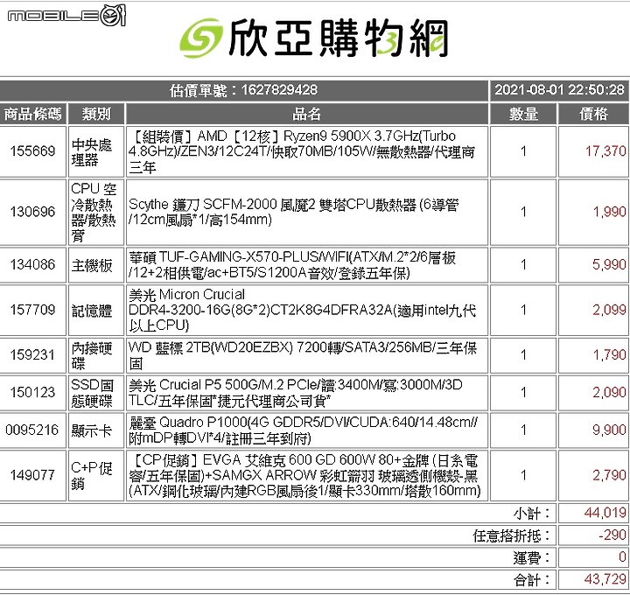630x595 pixels.
Task: Click the 品名 column header
Action: (307, 114)
